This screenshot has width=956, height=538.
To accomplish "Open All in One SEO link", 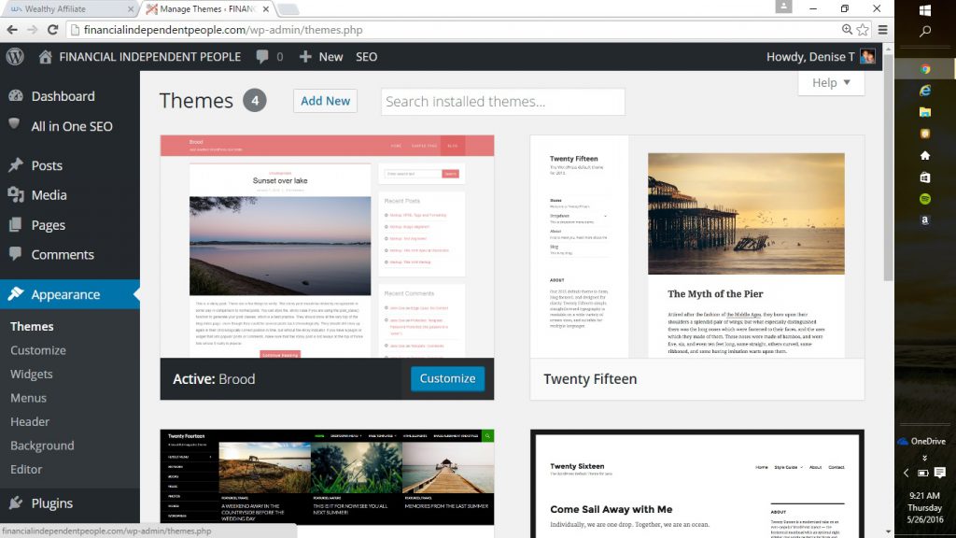I will 72,126.
